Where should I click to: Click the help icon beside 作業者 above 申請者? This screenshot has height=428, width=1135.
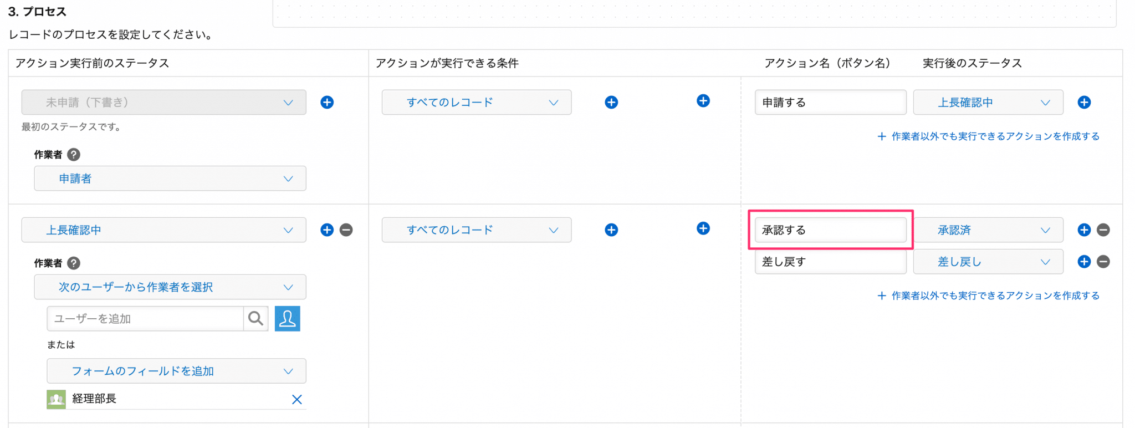tap(74, 155)
